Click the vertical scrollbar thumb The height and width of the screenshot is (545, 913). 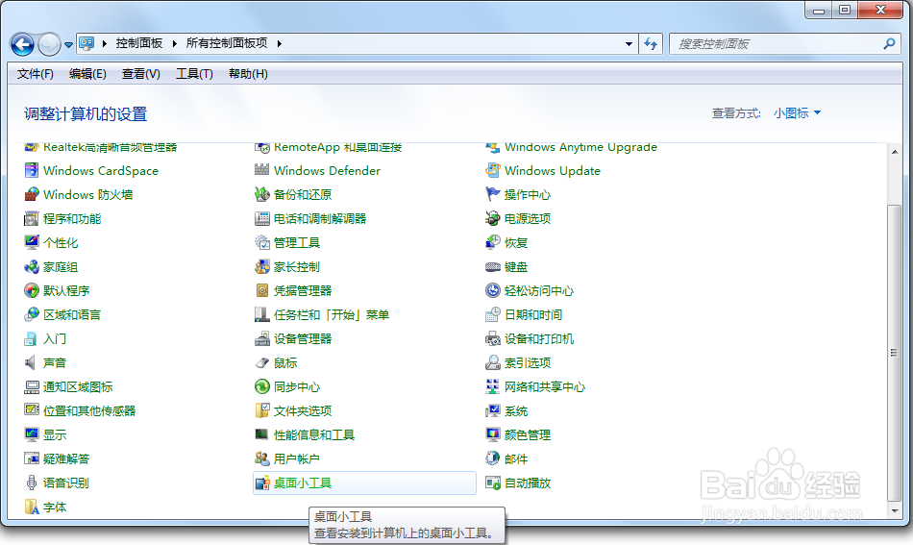tap(895, 352)
